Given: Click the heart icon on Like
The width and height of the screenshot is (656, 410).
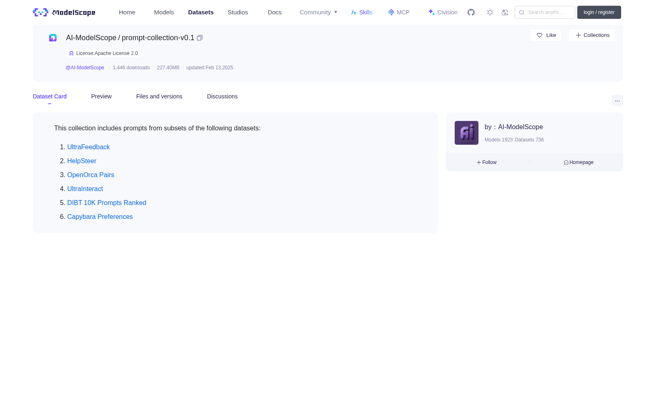Looking at the screenshot, I should click(x=540, y=35).
